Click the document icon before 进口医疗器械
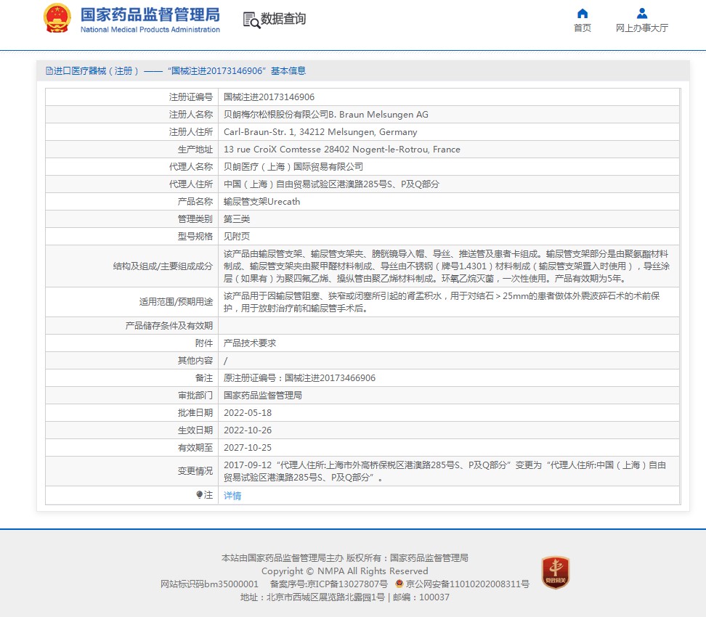 click(49, 71)
